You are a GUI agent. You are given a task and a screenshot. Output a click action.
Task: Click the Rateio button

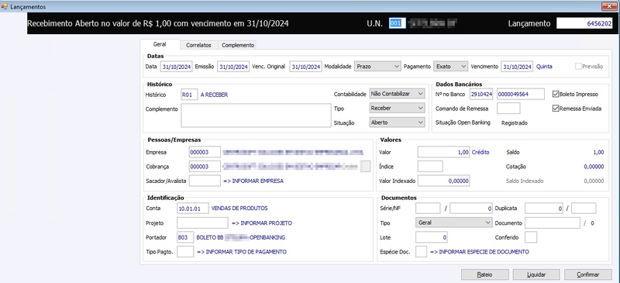(485, 274)
